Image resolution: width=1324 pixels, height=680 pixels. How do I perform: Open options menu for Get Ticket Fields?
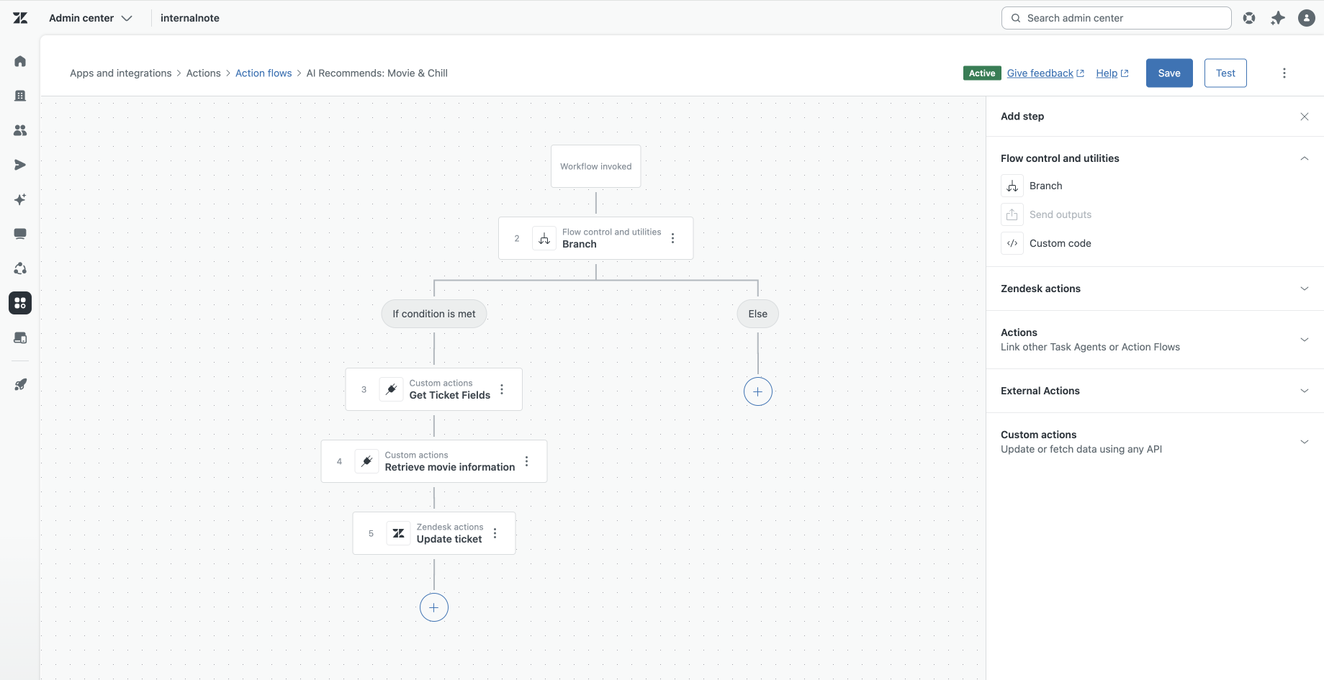pos(502,389)
